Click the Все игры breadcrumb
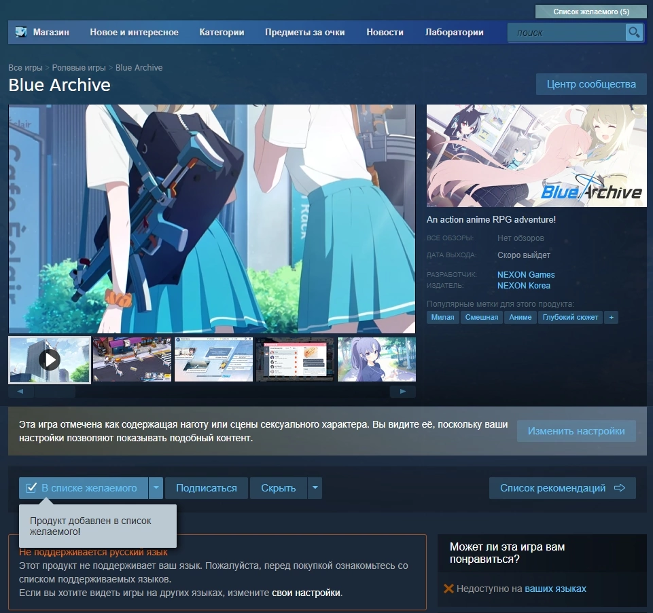The image size is (653, 613). click(25, 67)
